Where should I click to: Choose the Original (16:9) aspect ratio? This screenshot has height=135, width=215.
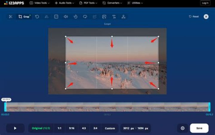(x=41, y=128)
